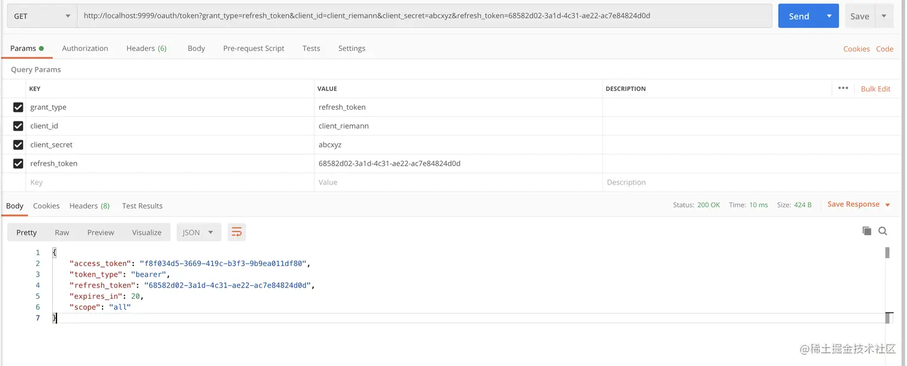The height and width of the screenshot is (366, 907).
Task: Click the empty Key placeholder field
Action: [170, 182]
